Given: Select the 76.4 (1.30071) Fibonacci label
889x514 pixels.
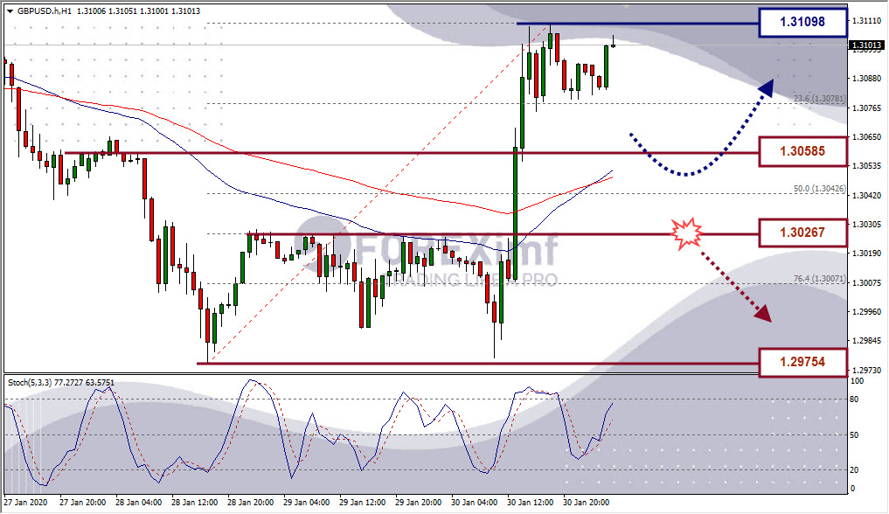Looking at the screenshot, I should (819, 279).
